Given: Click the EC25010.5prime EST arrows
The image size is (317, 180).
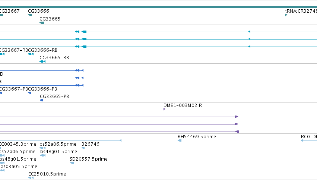Looking at the screenshot, I should tap(31, 178).
